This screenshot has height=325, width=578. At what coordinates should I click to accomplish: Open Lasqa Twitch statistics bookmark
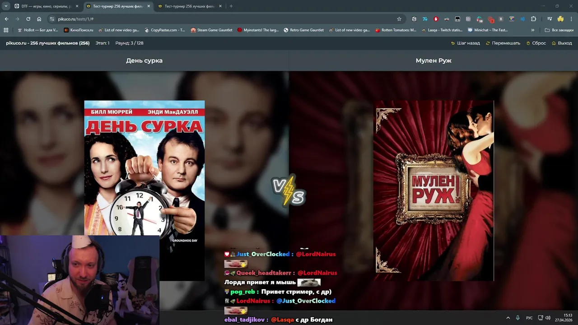(442, 30)
